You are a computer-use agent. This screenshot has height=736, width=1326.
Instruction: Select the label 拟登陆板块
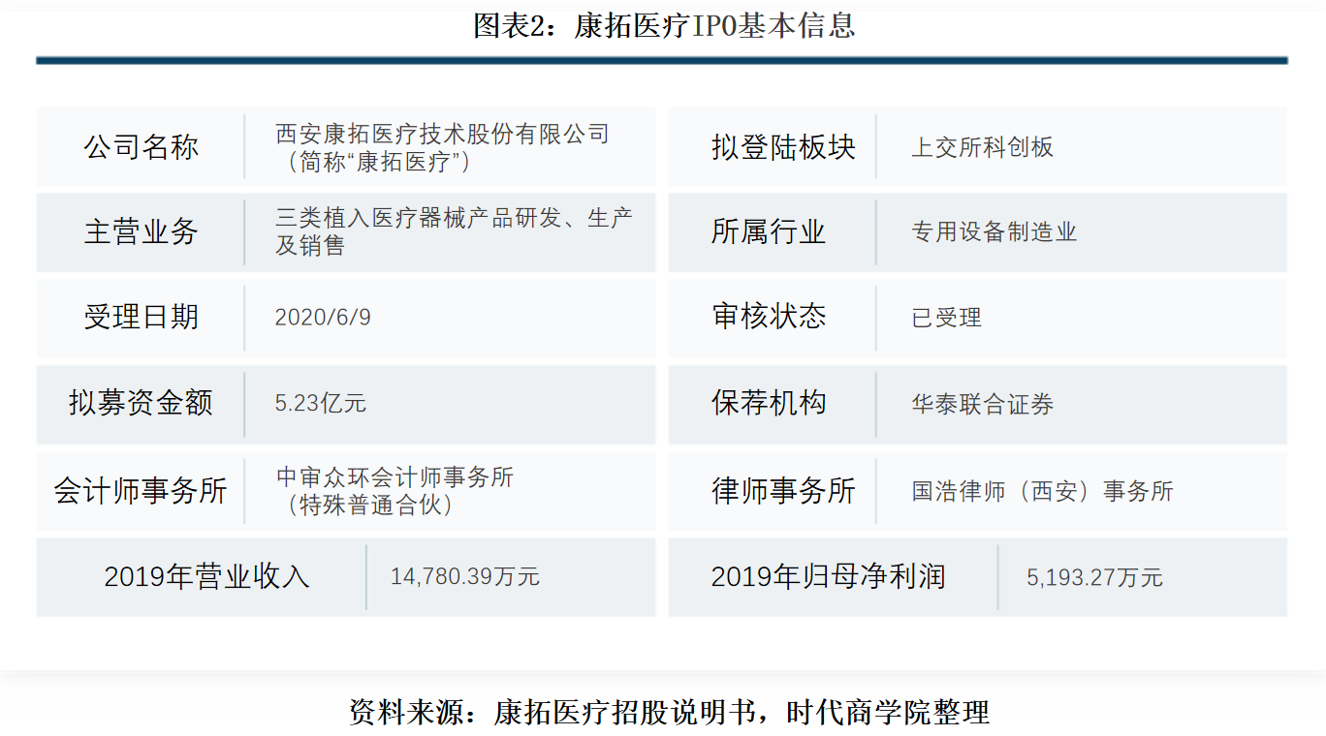pos(783,147)
